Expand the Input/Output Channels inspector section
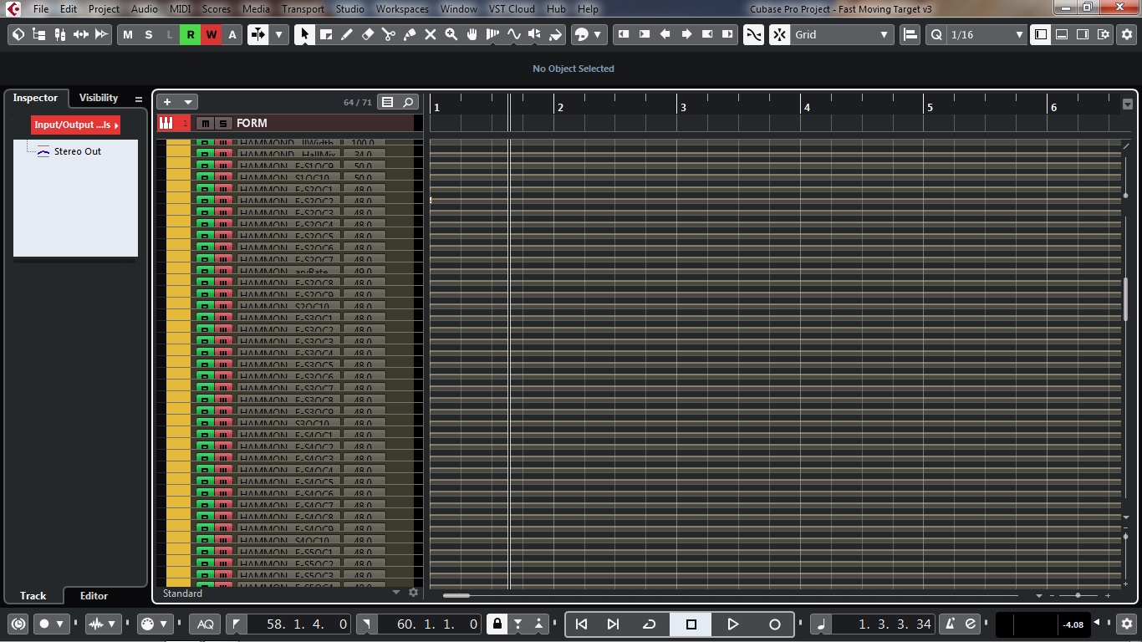The height and width of the screenshot is (642, 1142). click(75, 125)
